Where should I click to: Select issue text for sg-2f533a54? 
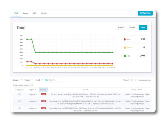[x=86, y=110]
